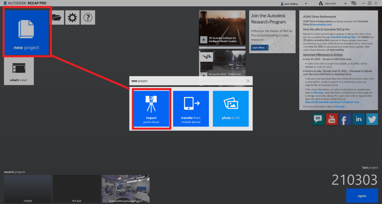Open AutodeskReCapSampleProject thumbnail

126,189
